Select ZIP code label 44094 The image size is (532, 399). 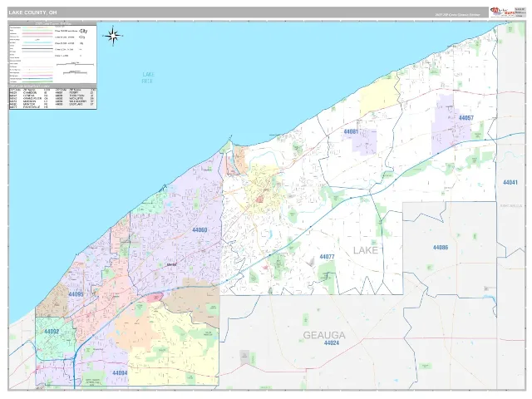[x=120, y=373]
